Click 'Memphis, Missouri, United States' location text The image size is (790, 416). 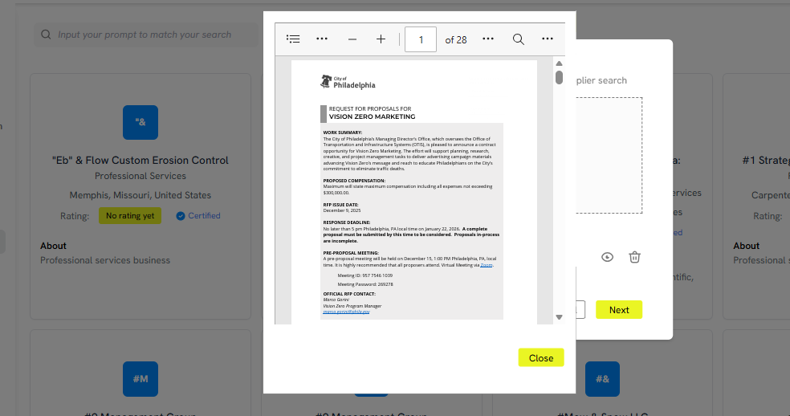click(140, 195)
